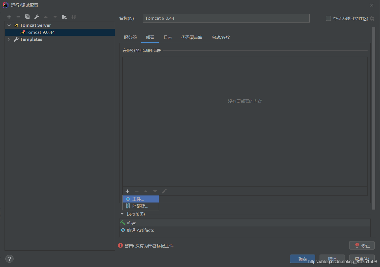
Task: Toggle 存储为项目文件 checkbox
Action: coord(328,18)
